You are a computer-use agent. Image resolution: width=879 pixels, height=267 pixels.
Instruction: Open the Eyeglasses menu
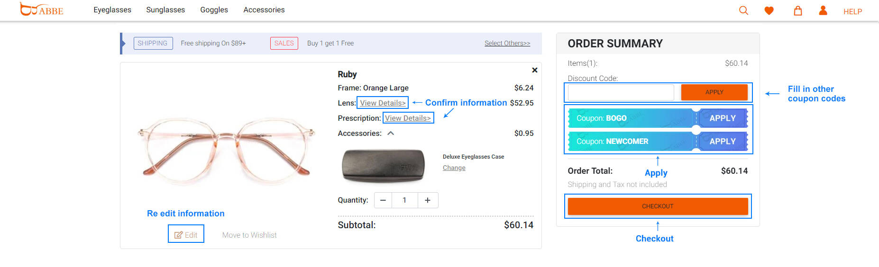[x=112, y=10]
